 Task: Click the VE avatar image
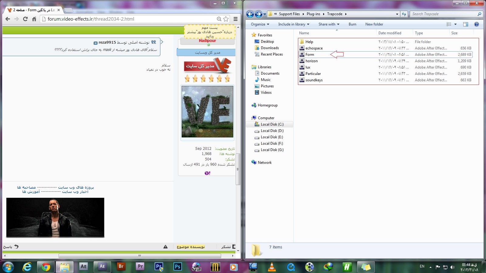coord(207,112)
